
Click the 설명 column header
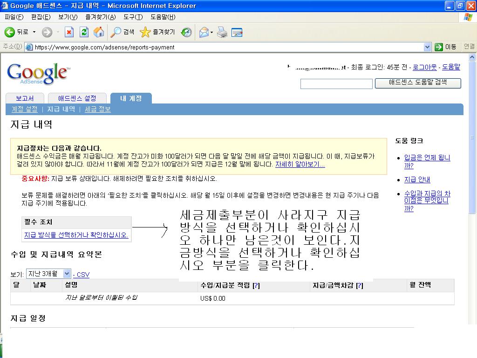[71, 285]
